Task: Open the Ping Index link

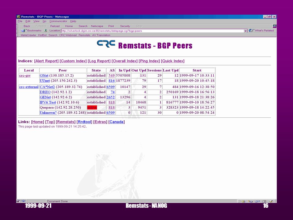Action: (149, 61)
